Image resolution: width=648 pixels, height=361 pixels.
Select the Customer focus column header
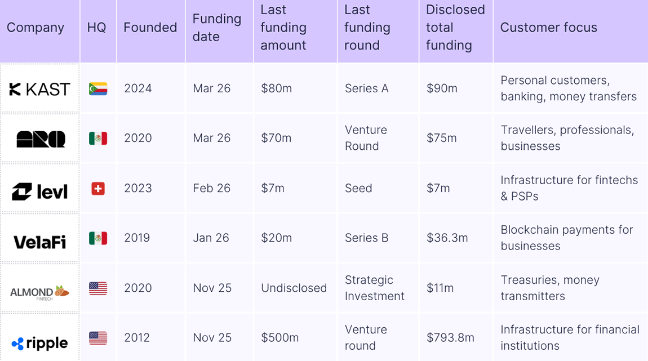click(549, 28)
